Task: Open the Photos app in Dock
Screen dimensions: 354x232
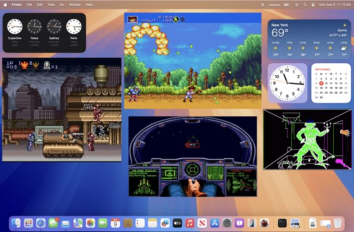Action: (90, 223)
